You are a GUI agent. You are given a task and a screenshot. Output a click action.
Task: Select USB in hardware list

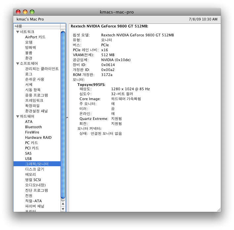click(x=28, y=159)
